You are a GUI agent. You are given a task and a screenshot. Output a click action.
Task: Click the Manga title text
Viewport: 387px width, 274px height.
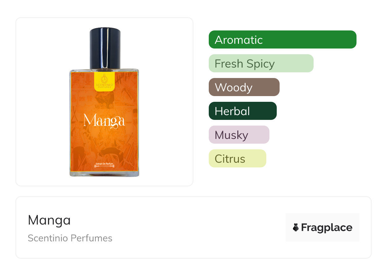[49, 220]
